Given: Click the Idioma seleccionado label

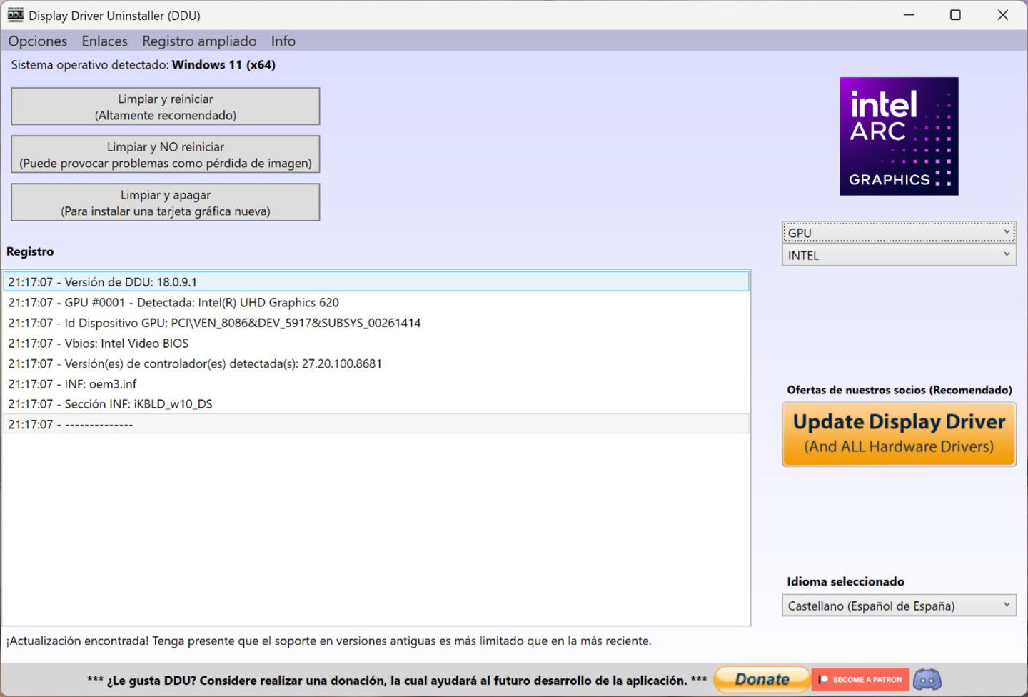Looking at the screenshot, I should (845, 581).
